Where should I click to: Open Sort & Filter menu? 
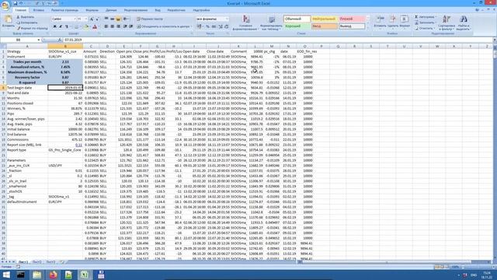point(447,23)
